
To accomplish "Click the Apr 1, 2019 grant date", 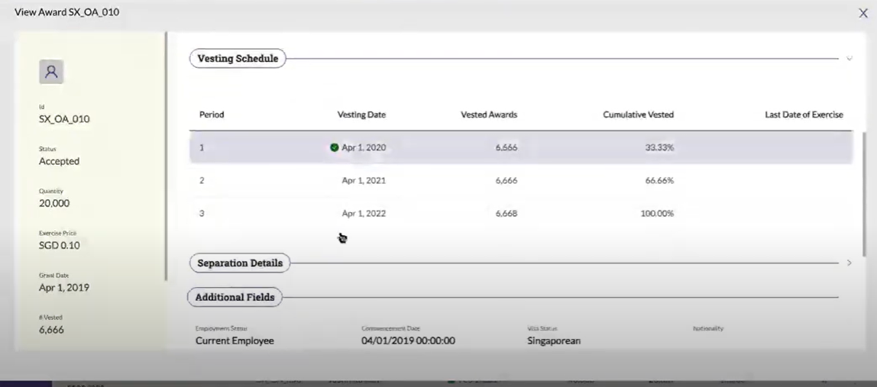I will point(63,288).
